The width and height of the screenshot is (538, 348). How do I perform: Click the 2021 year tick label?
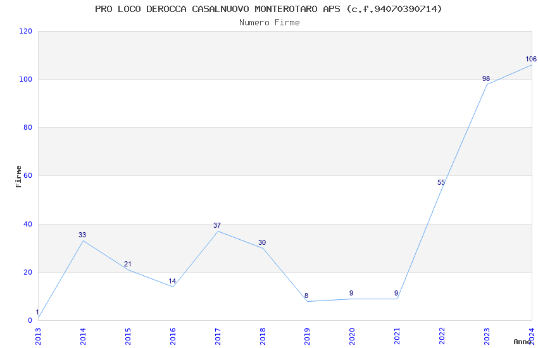click(397, 337)
